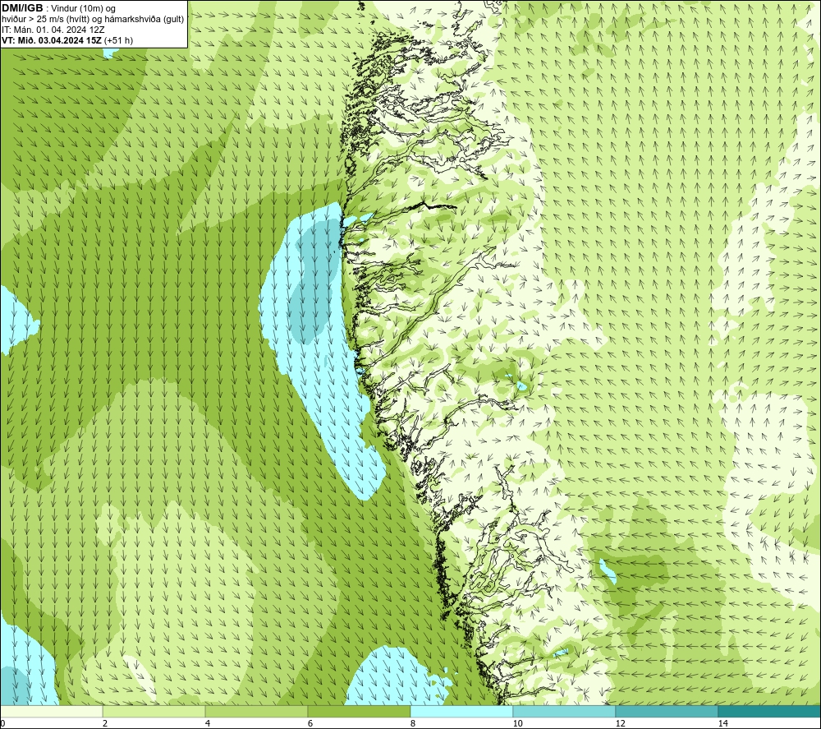Click the 10–12 cyan color bar segment
This screenshot has height=729, width=821.
tap(565, 712)
